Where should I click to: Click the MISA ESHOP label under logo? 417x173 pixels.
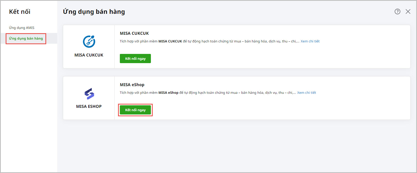[x=89, y=106]
